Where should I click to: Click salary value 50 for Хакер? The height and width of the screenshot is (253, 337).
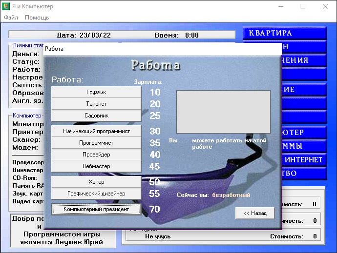pyautogui.click(x=155, y=182)
